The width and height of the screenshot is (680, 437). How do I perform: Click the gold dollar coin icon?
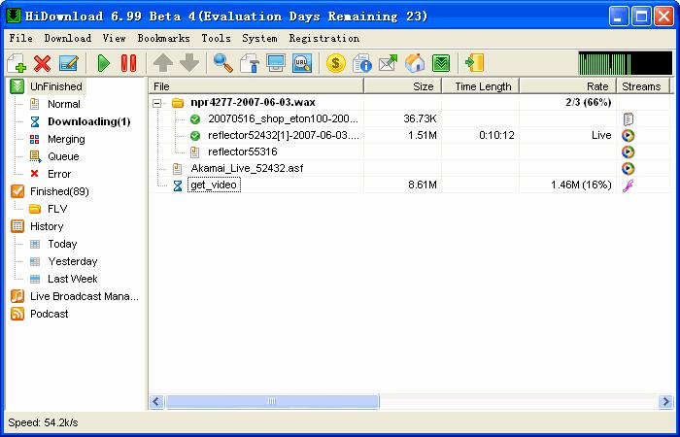(x=336, y=63)
